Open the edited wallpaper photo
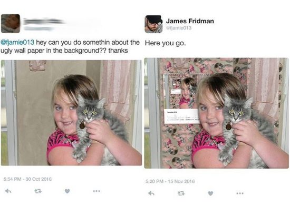The height and width of the screenshot is (215, 290). pyautogui.click(x=216, y=113)
